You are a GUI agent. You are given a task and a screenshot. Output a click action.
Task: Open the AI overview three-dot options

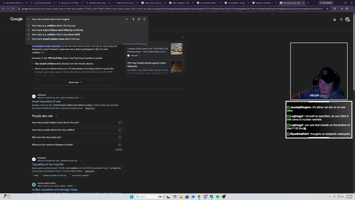click(x=183, y=37)
